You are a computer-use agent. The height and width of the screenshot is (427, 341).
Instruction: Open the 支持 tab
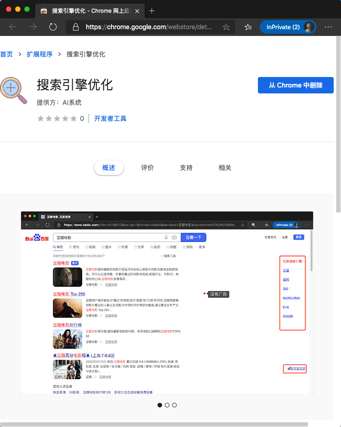point(186,168)
